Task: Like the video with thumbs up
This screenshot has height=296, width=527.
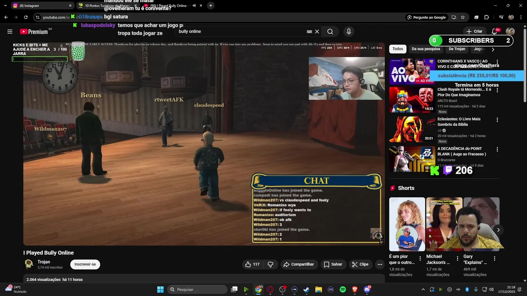Action: pyautogui.click(x=252, y=264)
